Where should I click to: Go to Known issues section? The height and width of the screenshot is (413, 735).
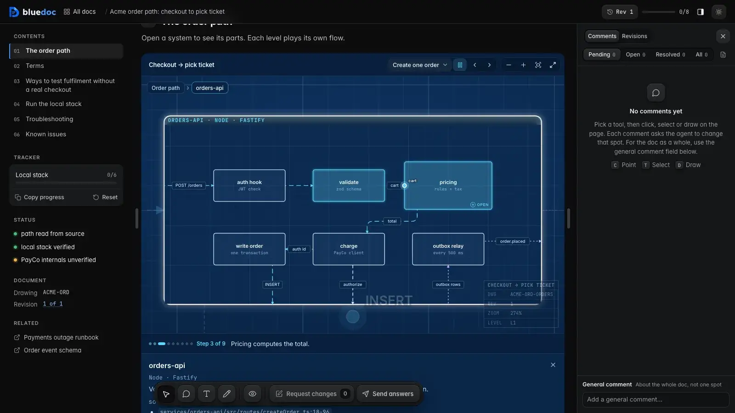coord(66,134)
